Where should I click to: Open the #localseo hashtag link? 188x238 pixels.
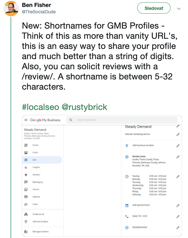(40, 107)
